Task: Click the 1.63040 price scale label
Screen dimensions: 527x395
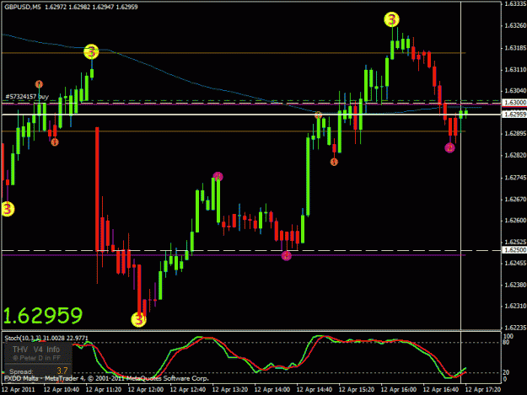Action: 515,91
